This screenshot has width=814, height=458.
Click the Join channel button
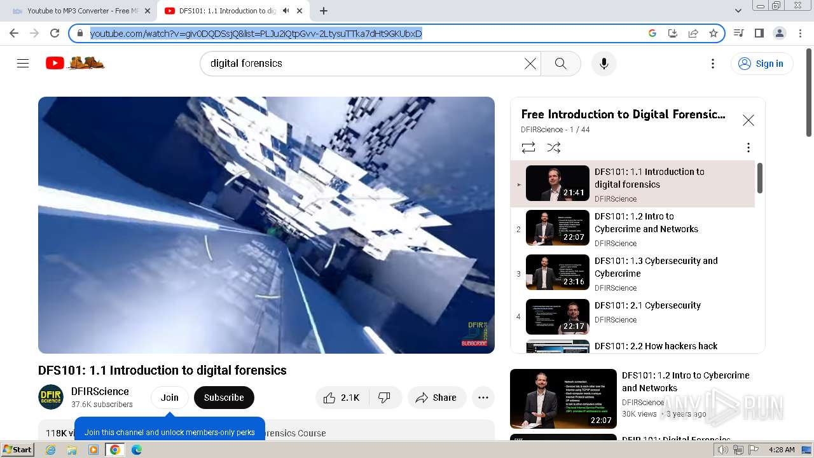(170, 398)
